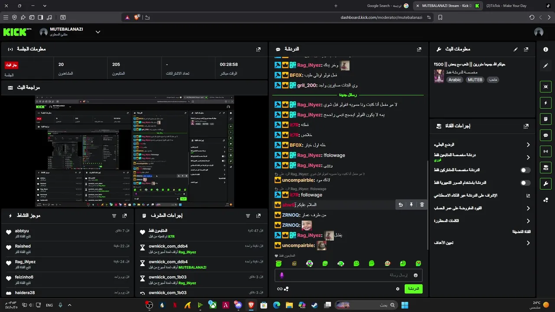Image resolution: width=555 pixels, height=312 pixels.
Task: Pop out the channel actions panel
Action: (x=526, y=126)
